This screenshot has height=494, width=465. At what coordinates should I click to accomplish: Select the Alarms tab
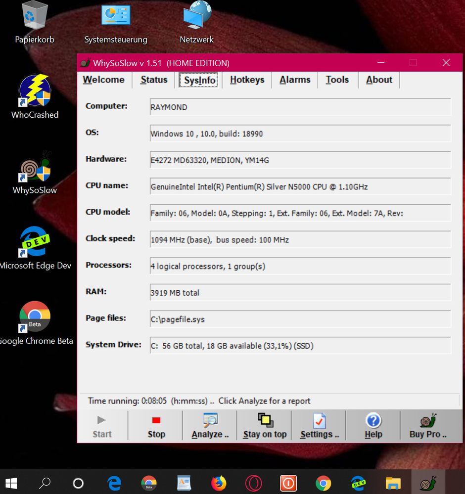(295, 80)
